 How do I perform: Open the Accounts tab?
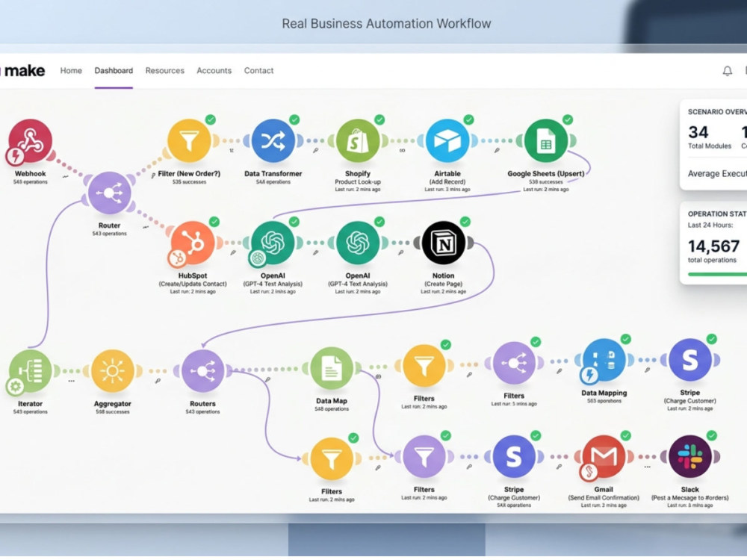tap(214, 70)
